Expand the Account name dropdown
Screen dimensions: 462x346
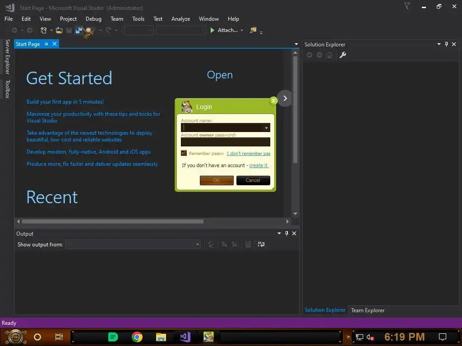click(x=266, y=127)
